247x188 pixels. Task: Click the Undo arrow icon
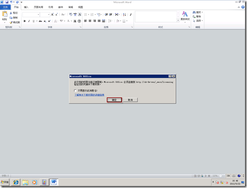pos(11,2)
